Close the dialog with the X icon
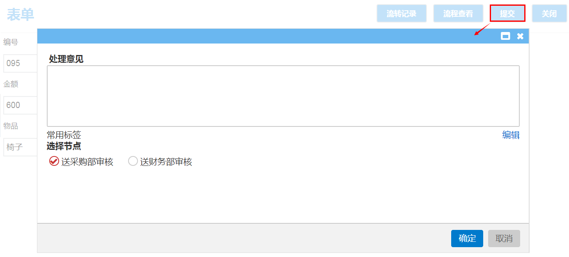Screen dimensions: 569x257 tap(520, 36)
